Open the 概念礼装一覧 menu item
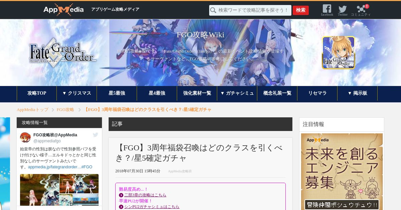 click(x=277, y=93)
